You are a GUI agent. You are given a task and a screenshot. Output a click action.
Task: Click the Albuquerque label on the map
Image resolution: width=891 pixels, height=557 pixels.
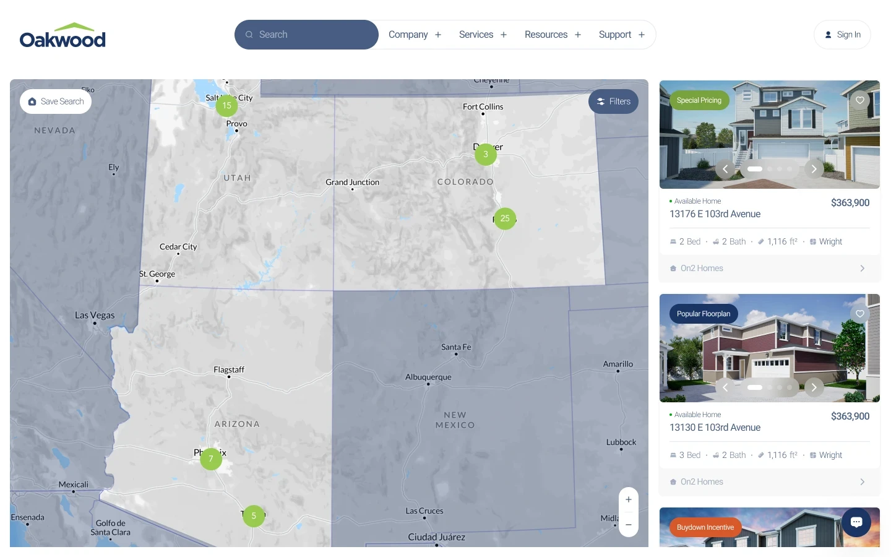coord(428,377)
